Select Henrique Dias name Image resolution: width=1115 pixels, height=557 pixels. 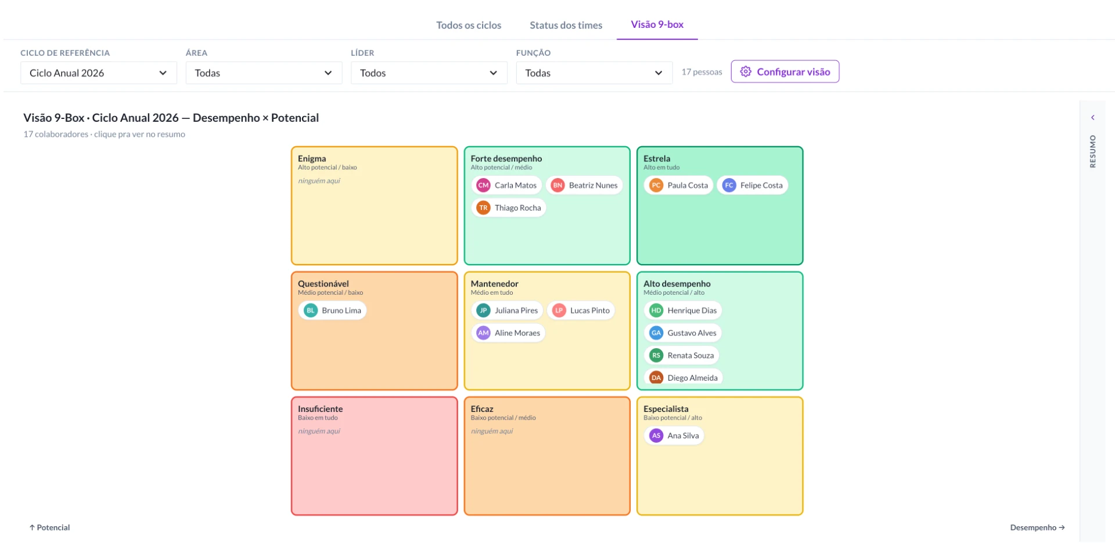tap(692, 310)
